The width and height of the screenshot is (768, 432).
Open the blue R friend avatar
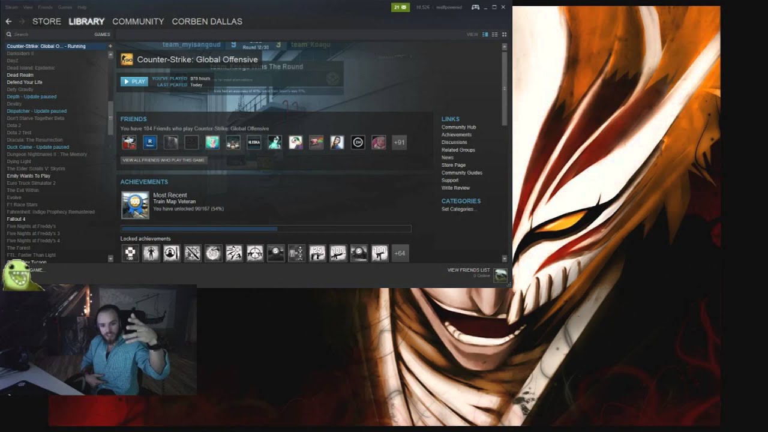pyautogui.click(x=150, y=142)
